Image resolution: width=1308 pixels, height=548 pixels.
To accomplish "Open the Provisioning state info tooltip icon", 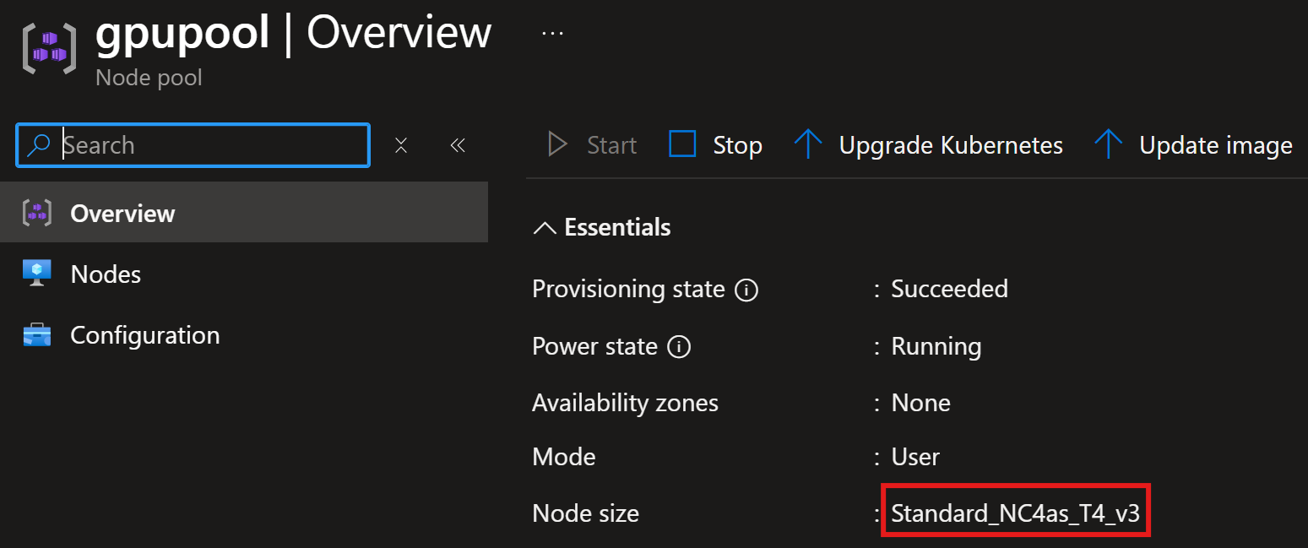I will pyautogui.click(x=748, y=290).
